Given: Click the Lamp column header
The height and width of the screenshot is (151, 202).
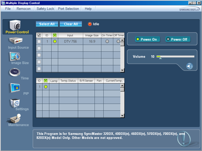Looking at the screenshot, I should pos(54,81).
